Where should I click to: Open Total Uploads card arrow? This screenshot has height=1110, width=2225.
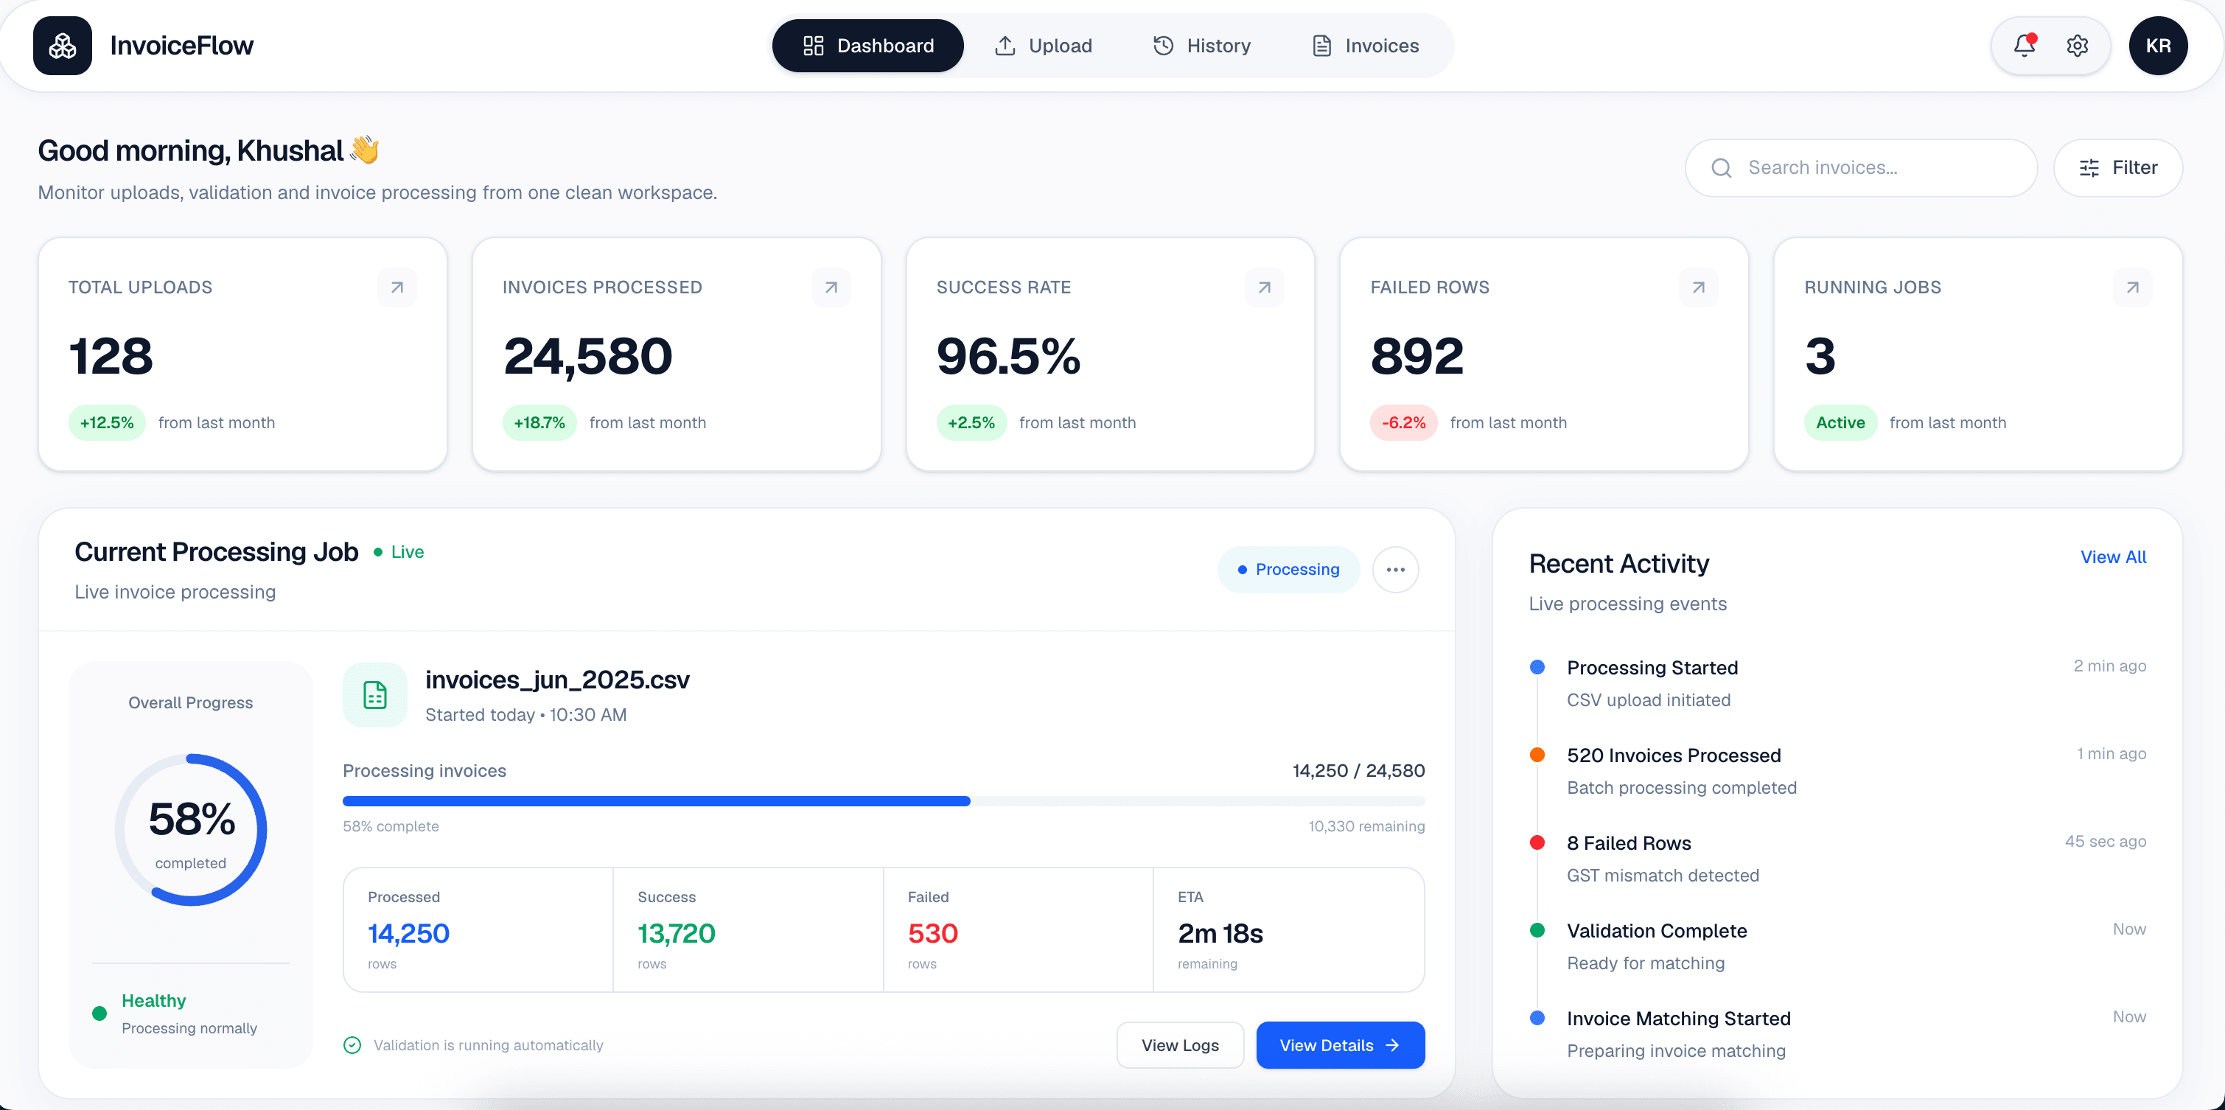pos(397,287)
